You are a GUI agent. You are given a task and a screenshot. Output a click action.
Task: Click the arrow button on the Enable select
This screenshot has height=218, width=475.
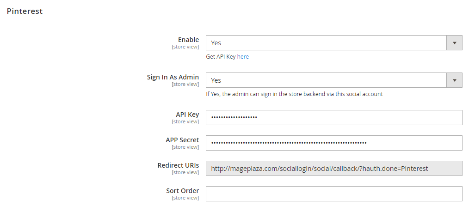coord(454,43)
